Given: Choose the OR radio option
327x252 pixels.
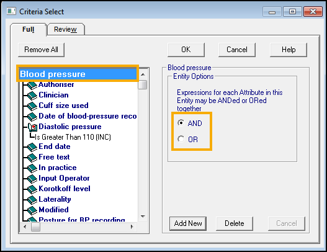Looking at the screenshot, I should [x=181, y=139].
